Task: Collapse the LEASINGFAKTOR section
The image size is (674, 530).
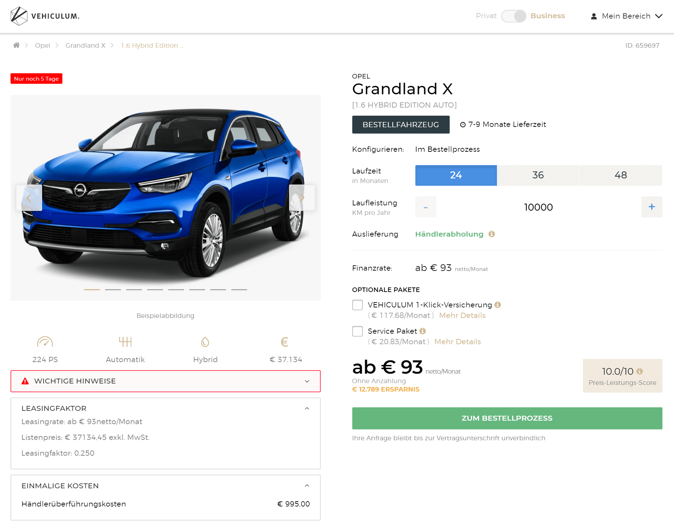Action: click(x=307, y=408)
